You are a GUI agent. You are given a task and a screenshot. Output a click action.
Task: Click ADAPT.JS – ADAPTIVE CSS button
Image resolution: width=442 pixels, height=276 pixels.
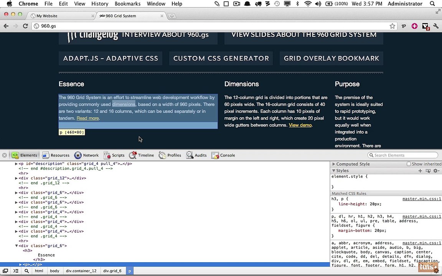[x=110, y=58]
